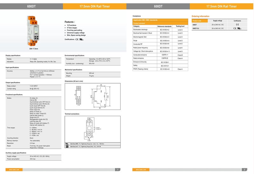Select the '1 C/O SPDT' relay contact value
The image size is (254, 174).
(34, 86)
